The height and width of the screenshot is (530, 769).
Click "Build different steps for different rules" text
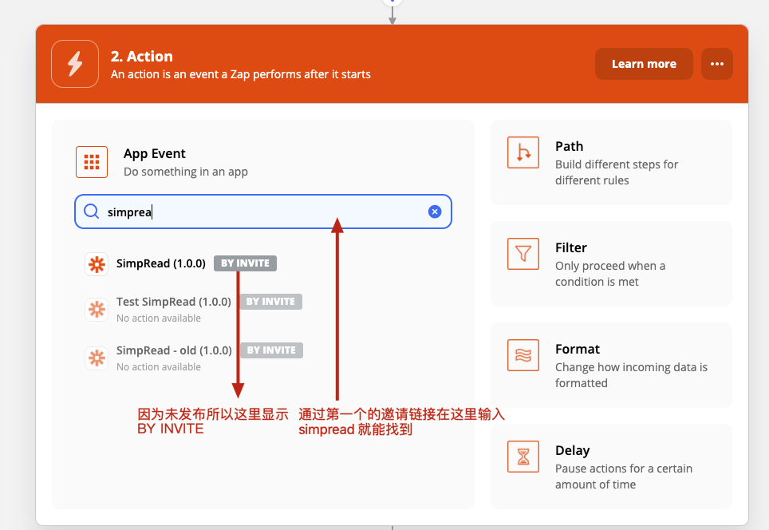(617, 172)
